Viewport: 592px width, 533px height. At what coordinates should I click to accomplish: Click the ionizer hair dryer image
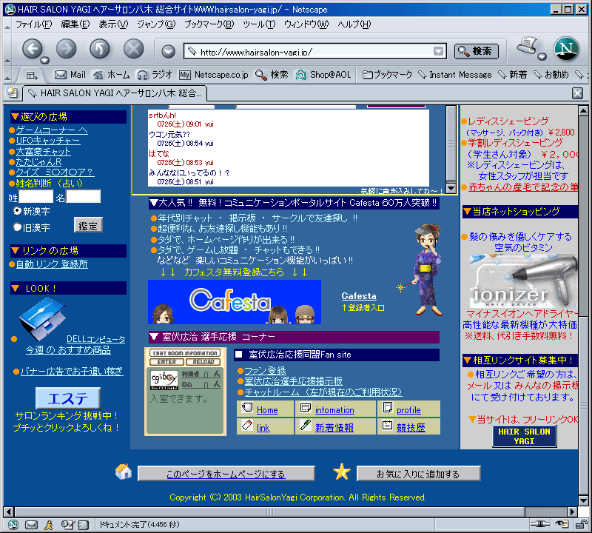click(x=523, y=281)
